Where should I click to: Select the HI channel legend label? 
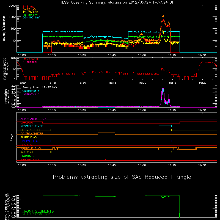(30, 62)
